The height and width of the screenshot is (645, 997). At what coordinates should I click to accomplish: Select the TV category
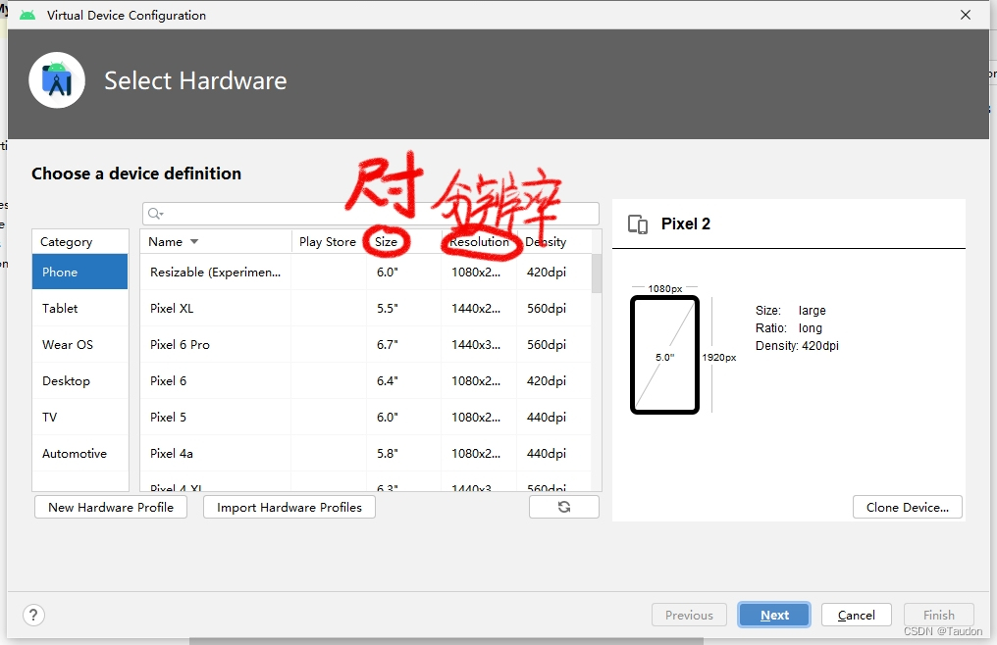click(80, 417)
